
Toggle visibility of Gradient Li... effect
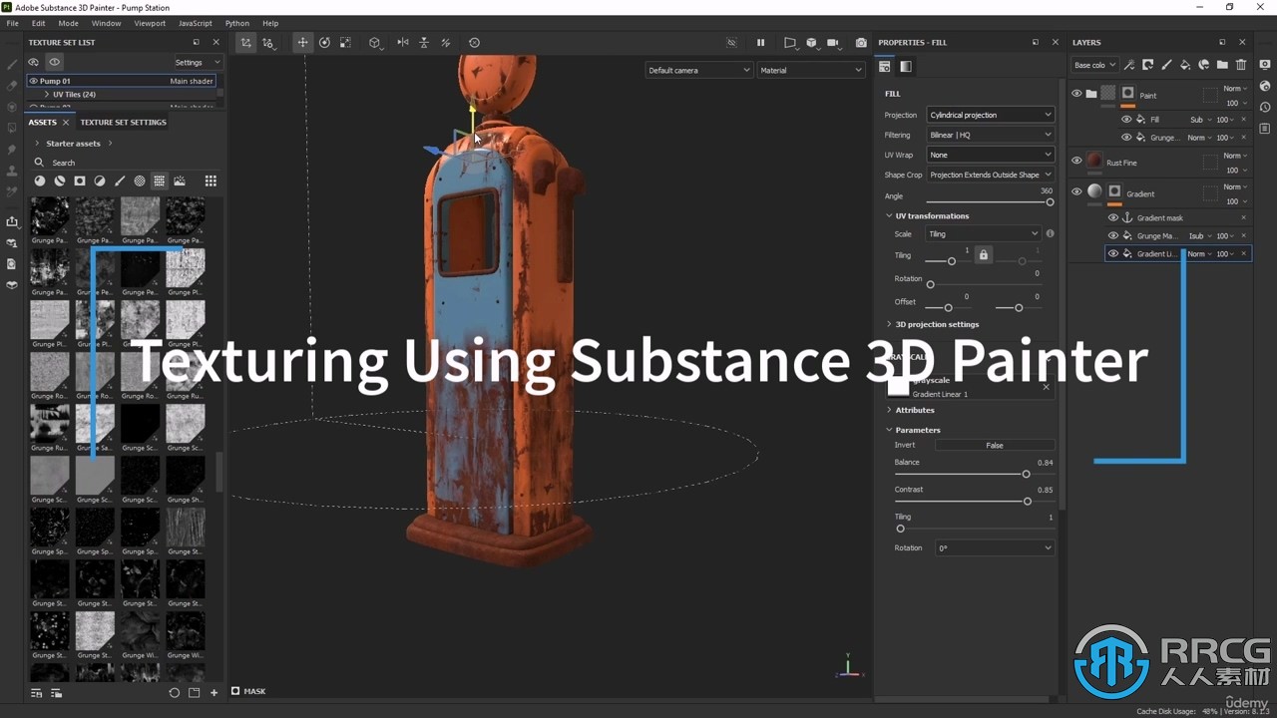coord(1113,253)
